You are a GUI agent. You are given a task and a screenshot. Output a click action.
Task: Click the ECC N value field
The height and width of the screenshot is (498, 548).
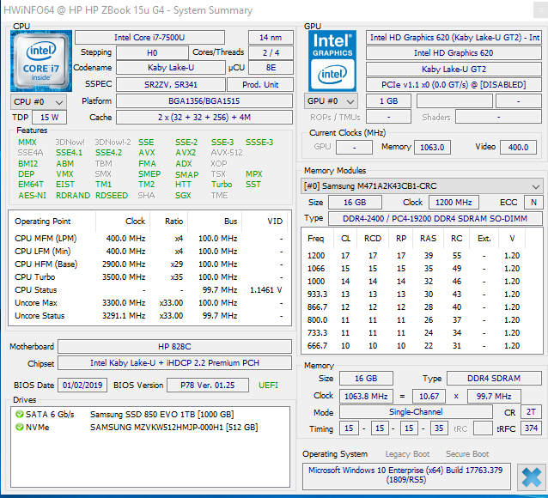(x=533, y=203)
